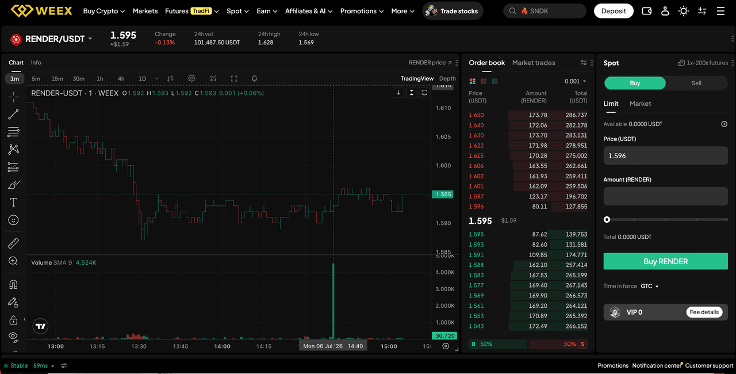Screen dimensions: 736x374
Task: Open the user profile icon
Action: pyautogui.click(x=665, y=11)
